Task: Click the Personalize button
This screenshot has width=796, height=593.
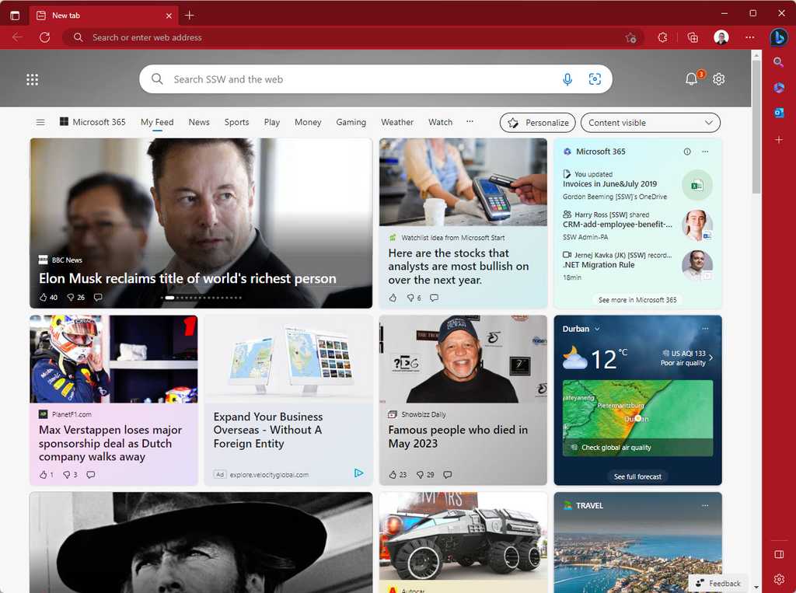Action: pyautogui.click(x=537, y=122)
